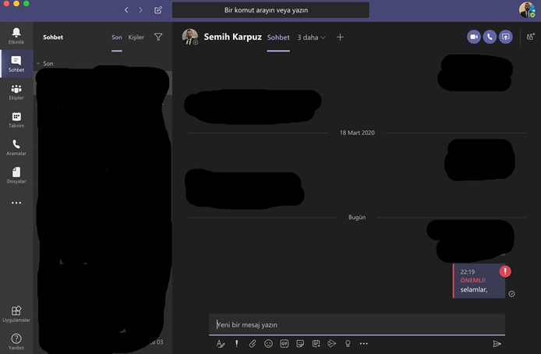This screenshot has width=541, height=354.
Task: Share your screen
Action: 505,37
